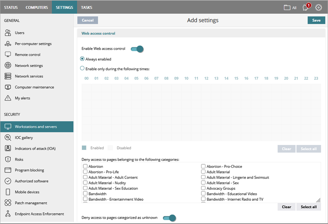Select Remote control in the sidebar
328x224 pixels.
[28, 54]
